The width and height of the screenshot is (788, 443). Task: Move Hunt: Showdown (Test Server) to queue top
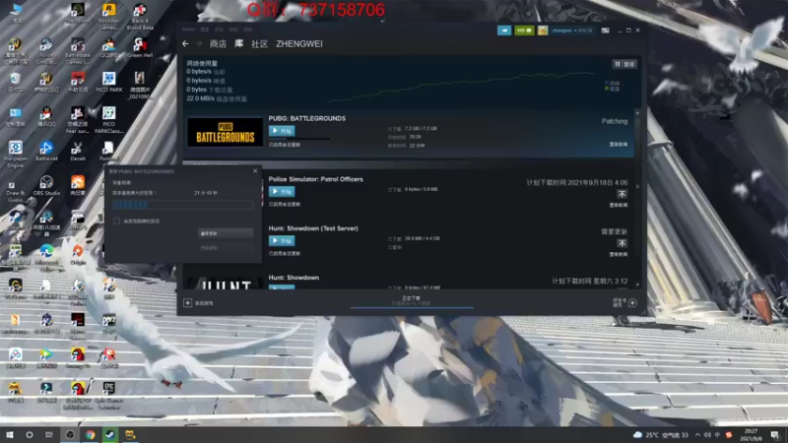(622, 243)
